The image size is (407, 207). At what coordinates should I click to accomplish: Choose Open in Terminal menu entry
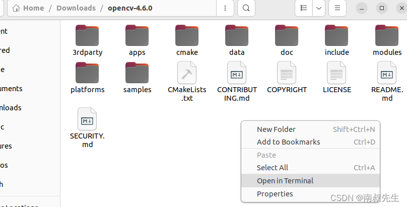coord(310,180)
